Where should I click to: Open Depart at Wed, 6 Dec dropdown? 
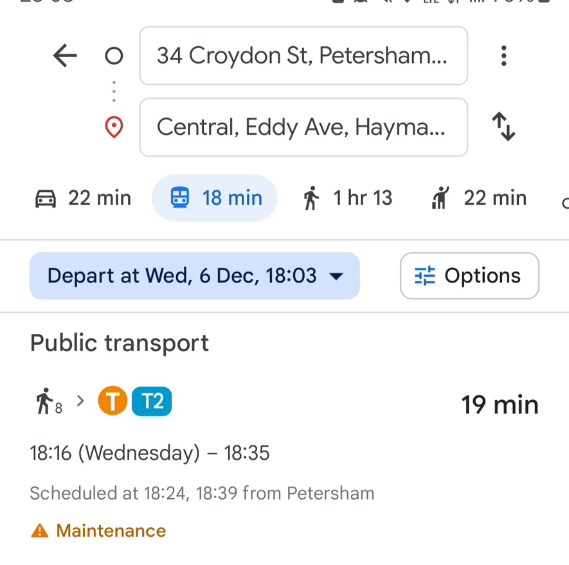point(195,276)
